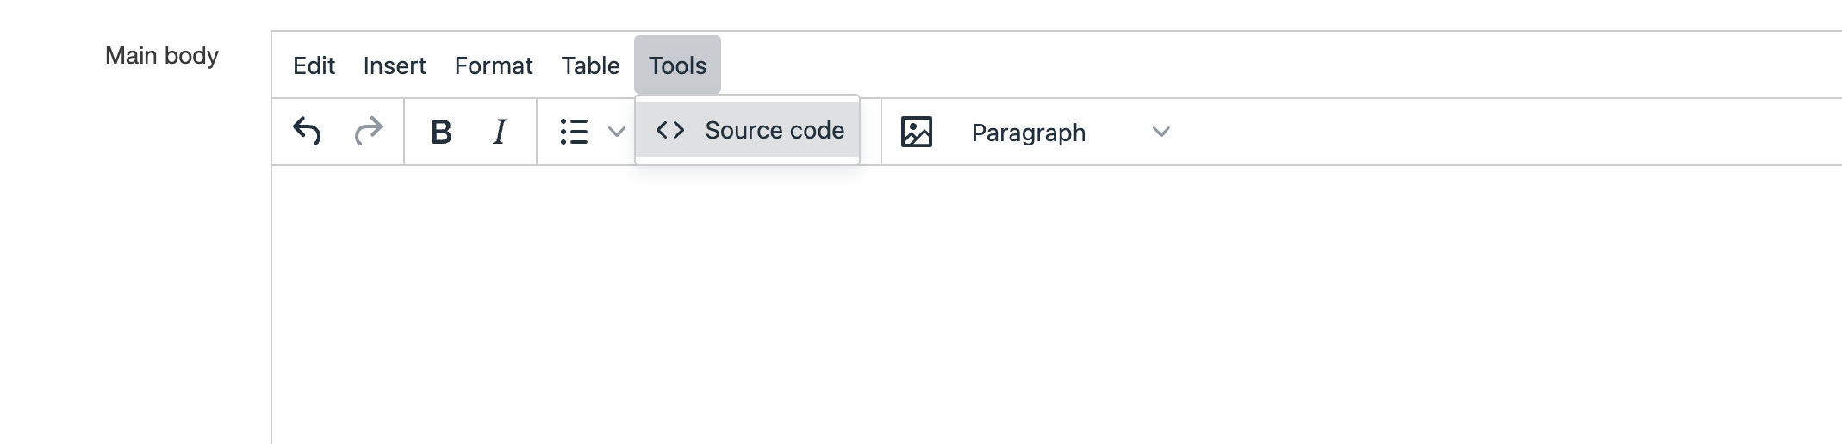The width and height of the screenshot is (1842, 444).
Task: Toggle bold formatting
Action: pos(441,132)
